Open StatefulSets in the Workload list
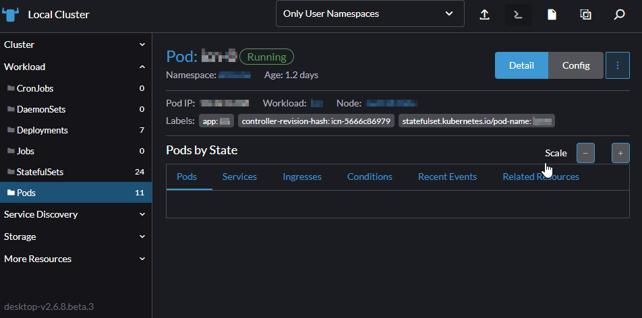This screenshot has height=318, width=642. [x=76, y=172]
